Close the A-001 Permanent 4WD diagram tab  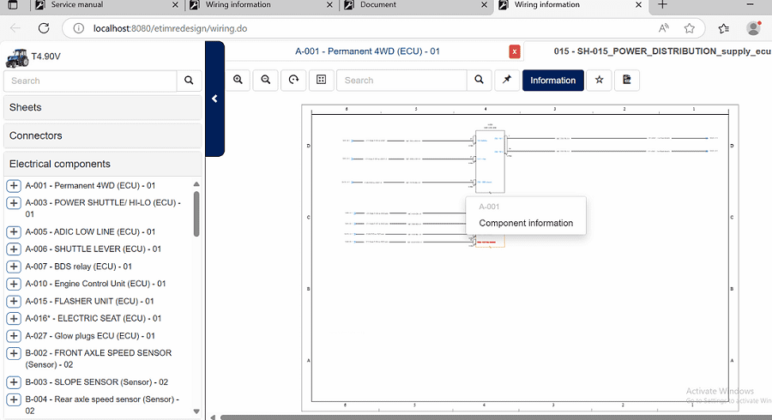(x=515, y=51)
